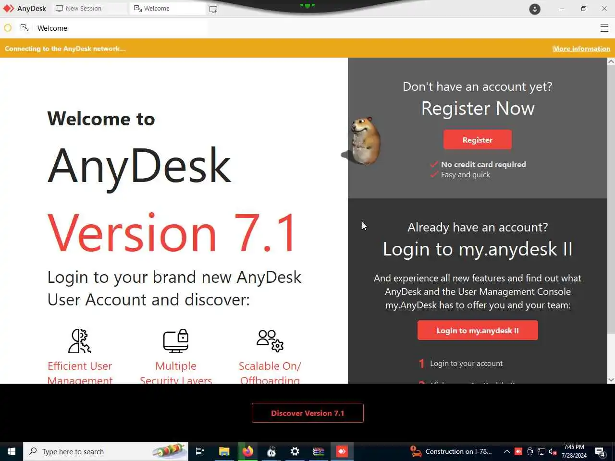
Task: Click the Efficient User Management icon
Action: click(80, 341)
